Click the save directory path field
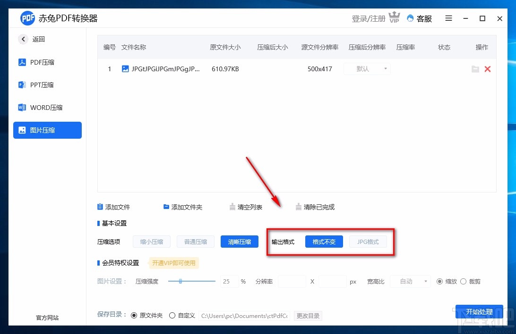This screenshot has width=516, height=334. tap(244, 315)
